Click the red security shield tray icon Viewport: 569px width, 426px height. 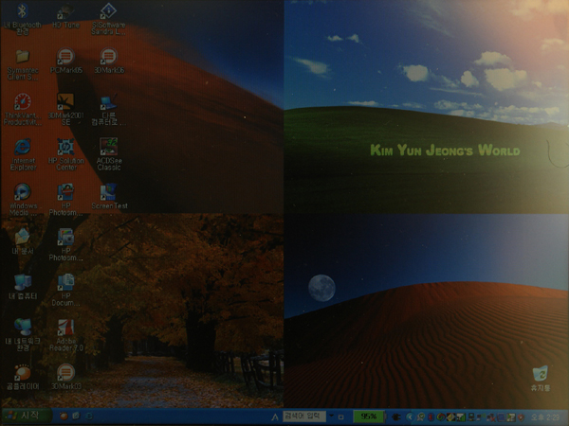[521, 417]
